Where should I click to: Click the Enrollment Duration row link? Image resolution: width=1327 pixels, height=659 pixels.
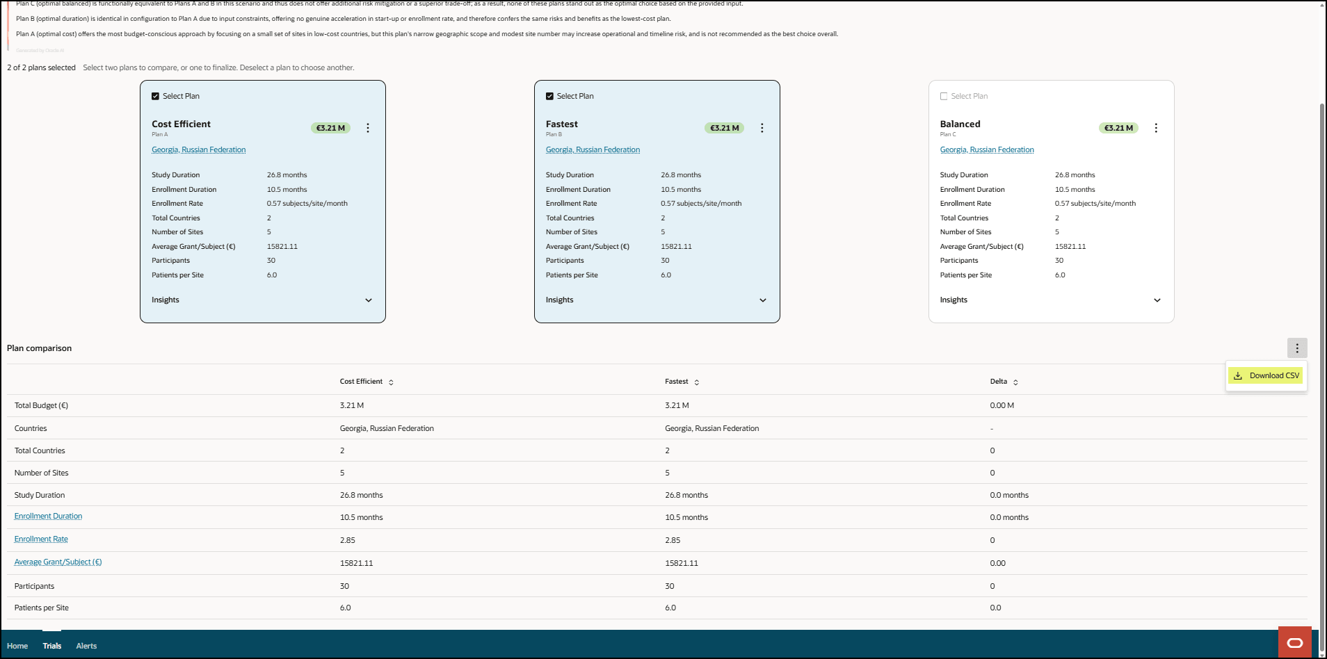pos(48,516)
